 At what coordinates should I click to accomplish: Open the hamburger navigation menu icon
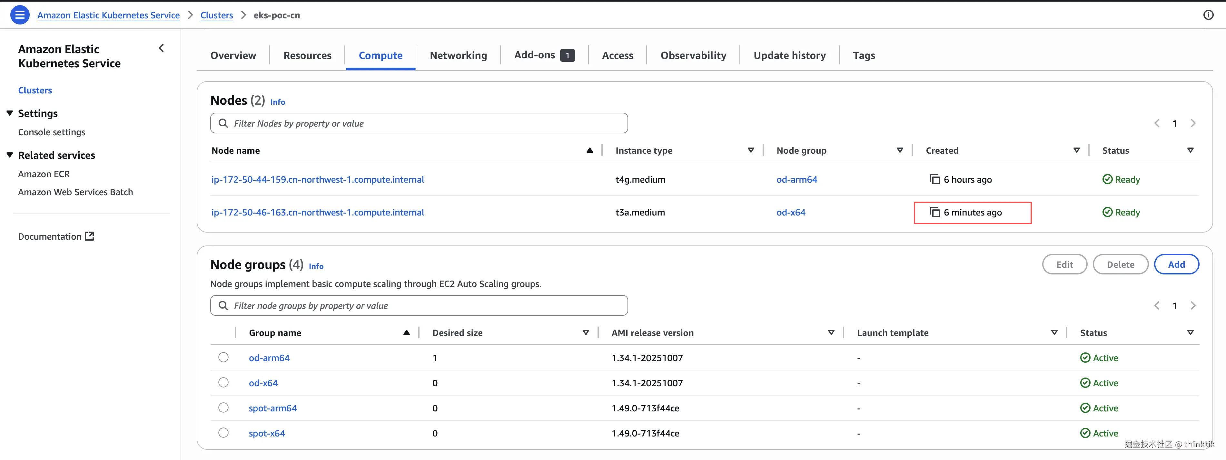[x=20, y=15]
